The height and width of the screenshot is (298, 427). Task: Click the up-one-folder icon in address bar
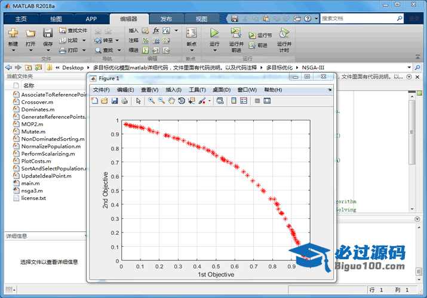click(28, 67)
